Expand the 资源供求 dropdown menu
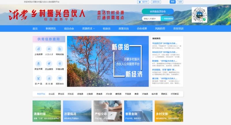The height and width of the screenshot is (125, 231). (88, 29)
